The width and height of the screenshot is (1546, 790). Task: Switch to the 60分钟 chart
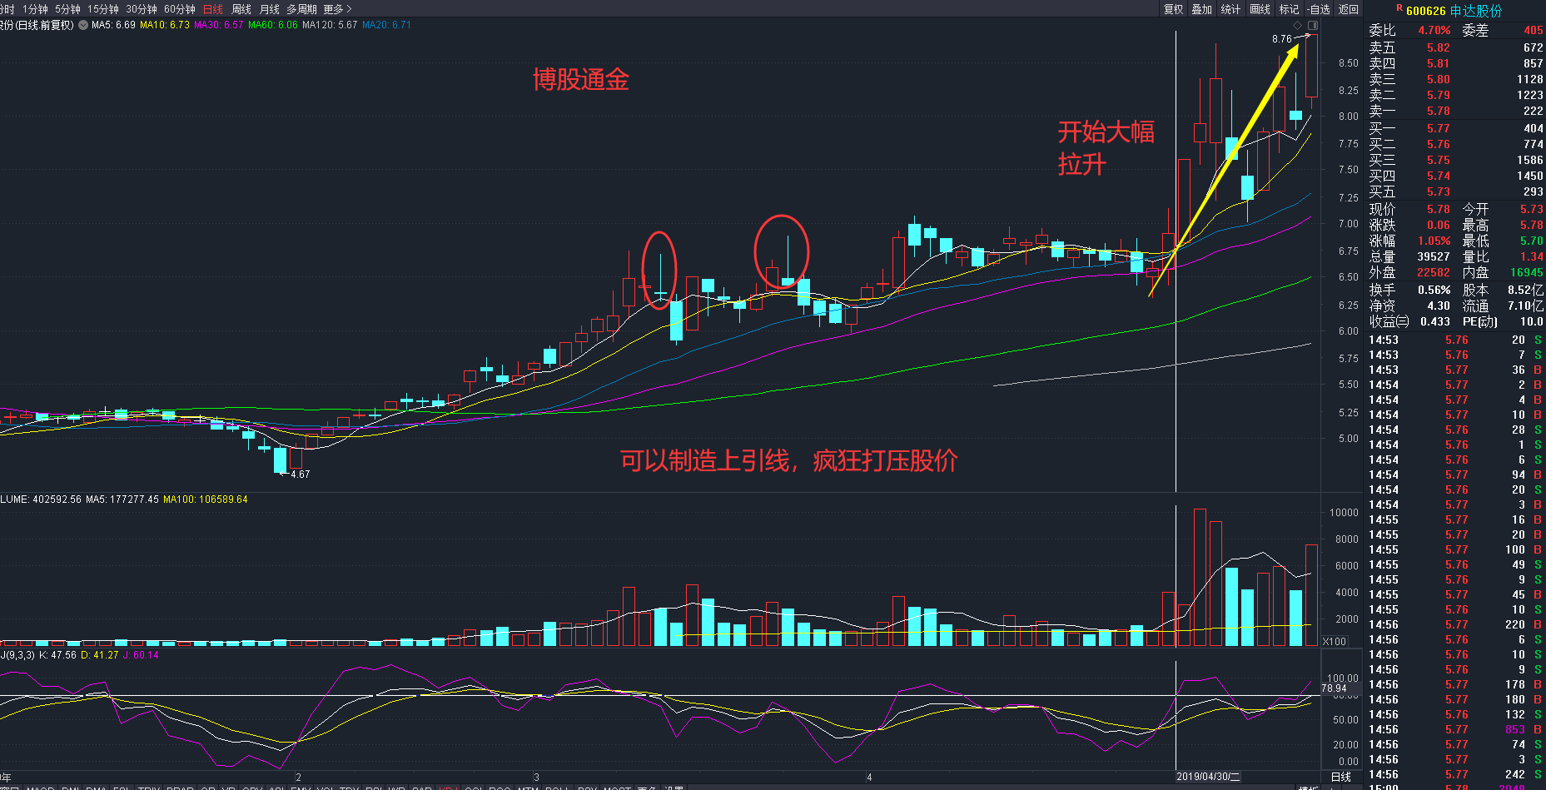click(x=180, y=9)
